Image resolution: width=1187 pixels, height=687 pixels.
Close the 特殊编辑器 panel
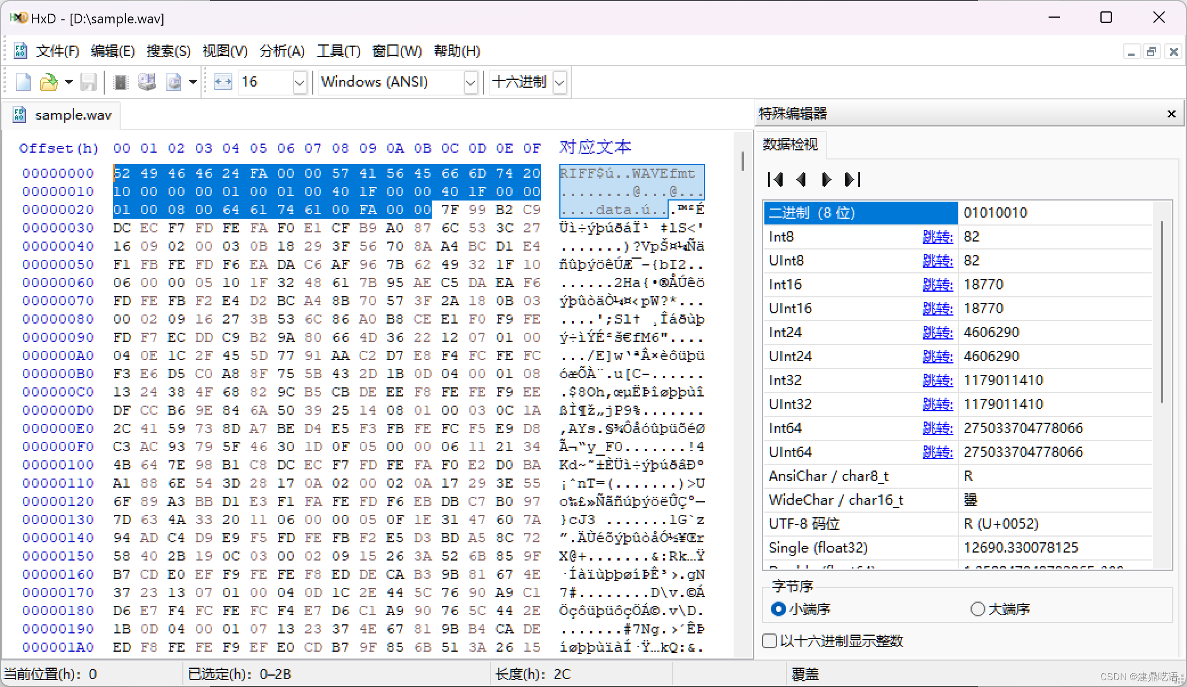(x=1171, y=114)
